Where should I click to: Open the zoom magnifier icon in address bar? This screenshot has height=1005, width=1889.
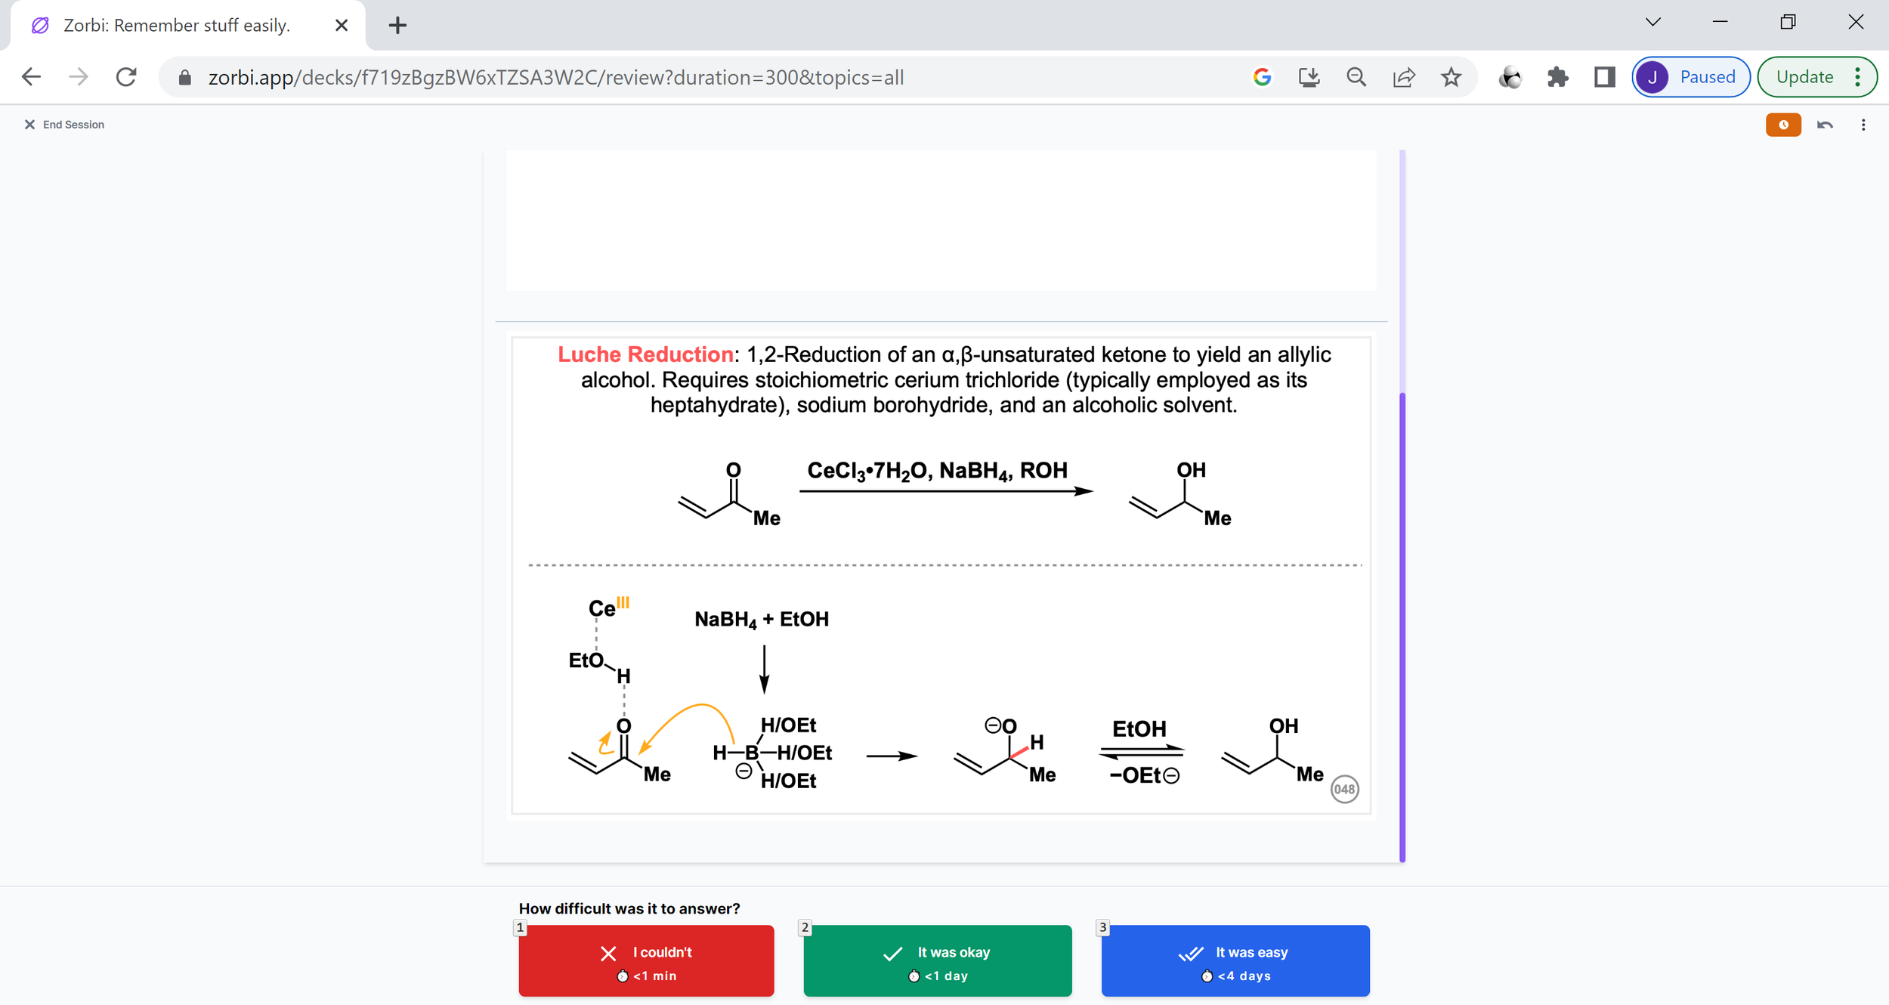tap(1356, 76)
